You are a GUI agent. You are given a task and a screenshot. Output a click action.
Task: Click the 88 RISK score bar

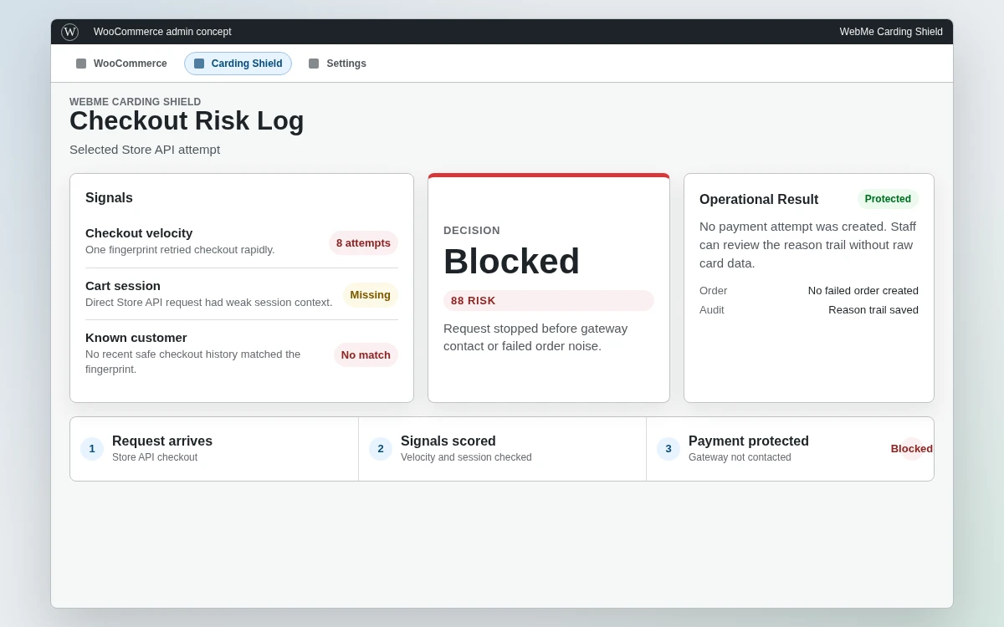[549, 300]
